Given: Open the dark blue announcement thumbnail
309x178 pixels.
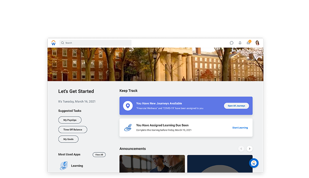Looking at the screenshot, I should coord(220,164).
